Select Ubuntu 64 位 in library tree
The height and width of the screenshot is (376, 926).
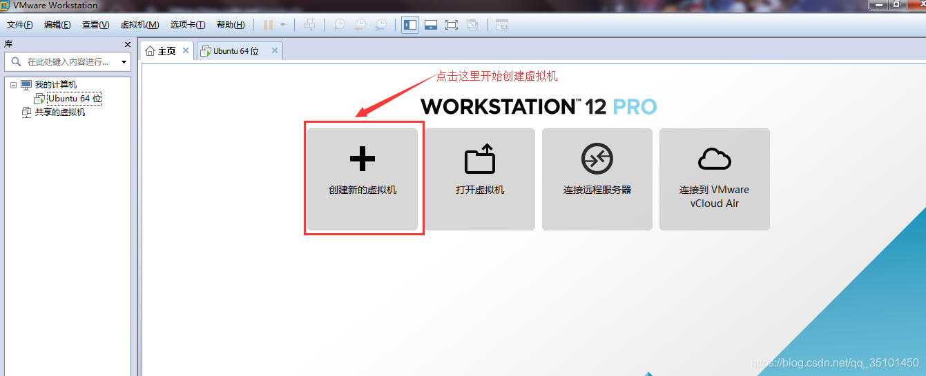tap(75, 99)
